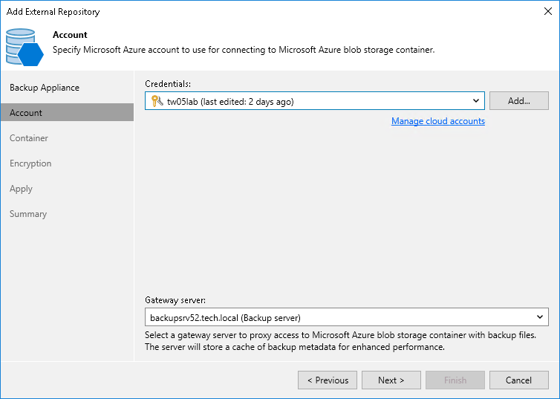Click the Gateway server: label
Screen dimensions: 560x399
175,300
